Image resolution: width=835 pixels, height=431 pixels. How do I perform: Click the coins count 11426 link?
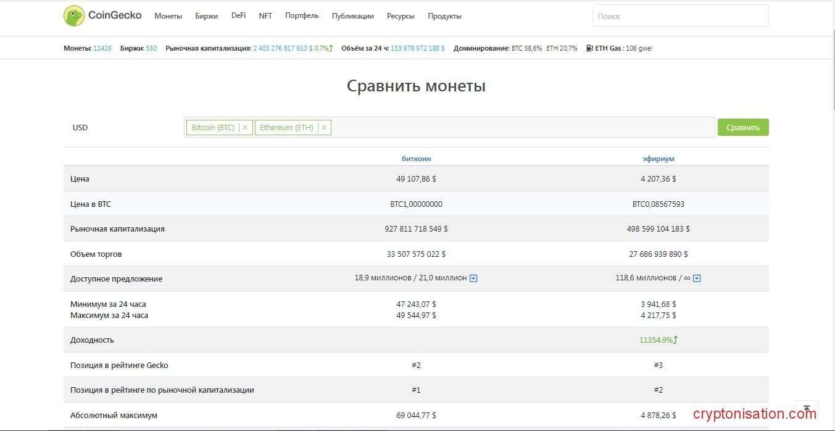[x=102, y=48]
